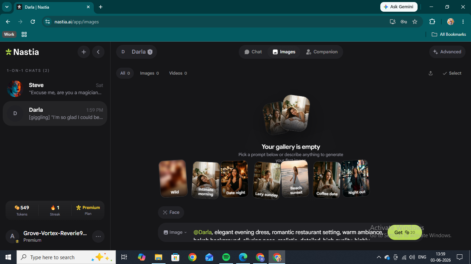This screenshot has width=471, height=264.
Task: Open Darla chat conversation
Action: point(55,113)
